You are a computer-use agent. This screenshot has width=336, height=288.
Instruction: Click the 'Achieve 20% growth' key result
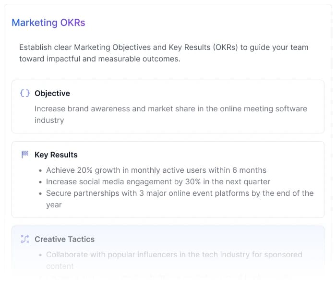[156, 170]
